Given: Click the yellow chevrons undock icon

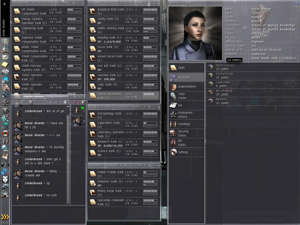Looking at the screenshot, I should point(5,217).
